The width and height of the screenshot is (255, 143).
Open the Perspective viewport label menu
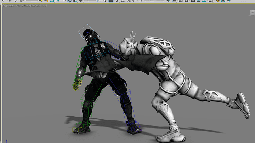coord(12,6)
